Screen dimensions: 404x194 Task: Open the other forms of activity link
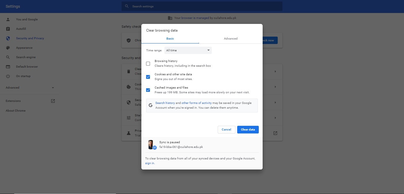[x=196, y=103]
